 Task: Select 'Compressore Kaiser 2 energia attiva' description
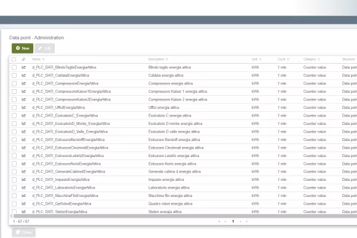pyautogui.click(x=177, y=99)
